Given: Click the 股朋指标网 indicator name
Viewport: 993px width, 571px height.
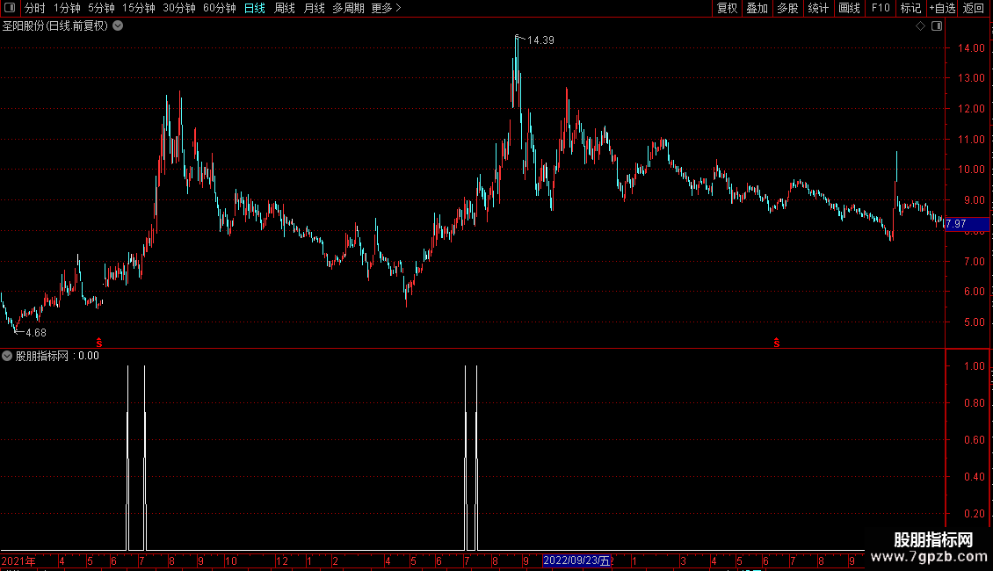Looking at the screenshot, I should pyautogui.click(x=42, y=356).
